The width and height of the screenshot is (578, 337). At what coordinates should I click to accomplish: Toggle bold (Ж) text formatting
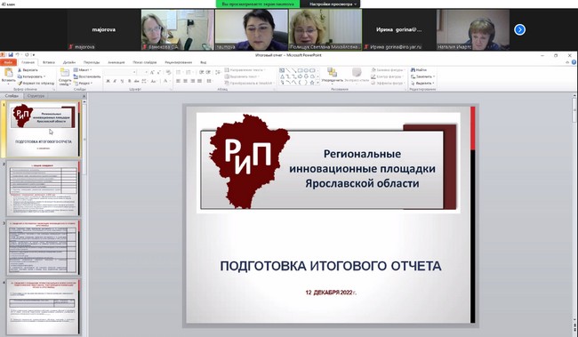point(108,81)
